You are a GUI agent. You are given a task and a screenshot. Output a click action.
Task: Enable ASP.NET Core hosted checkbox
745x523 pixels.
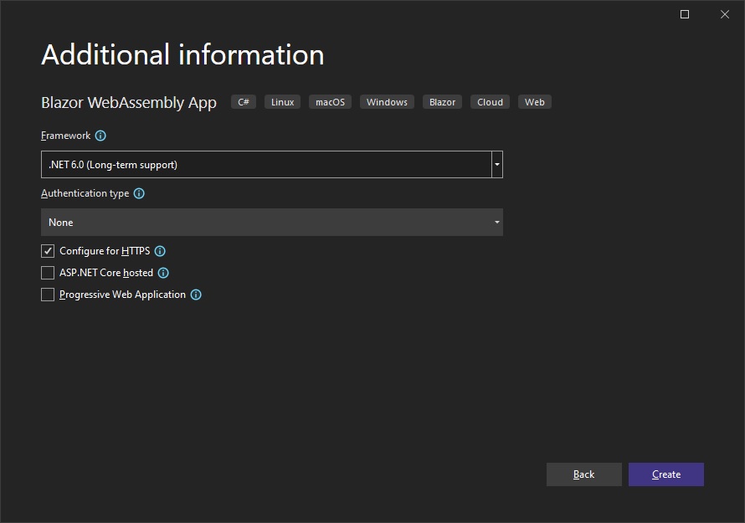click(x=48, y=273)
